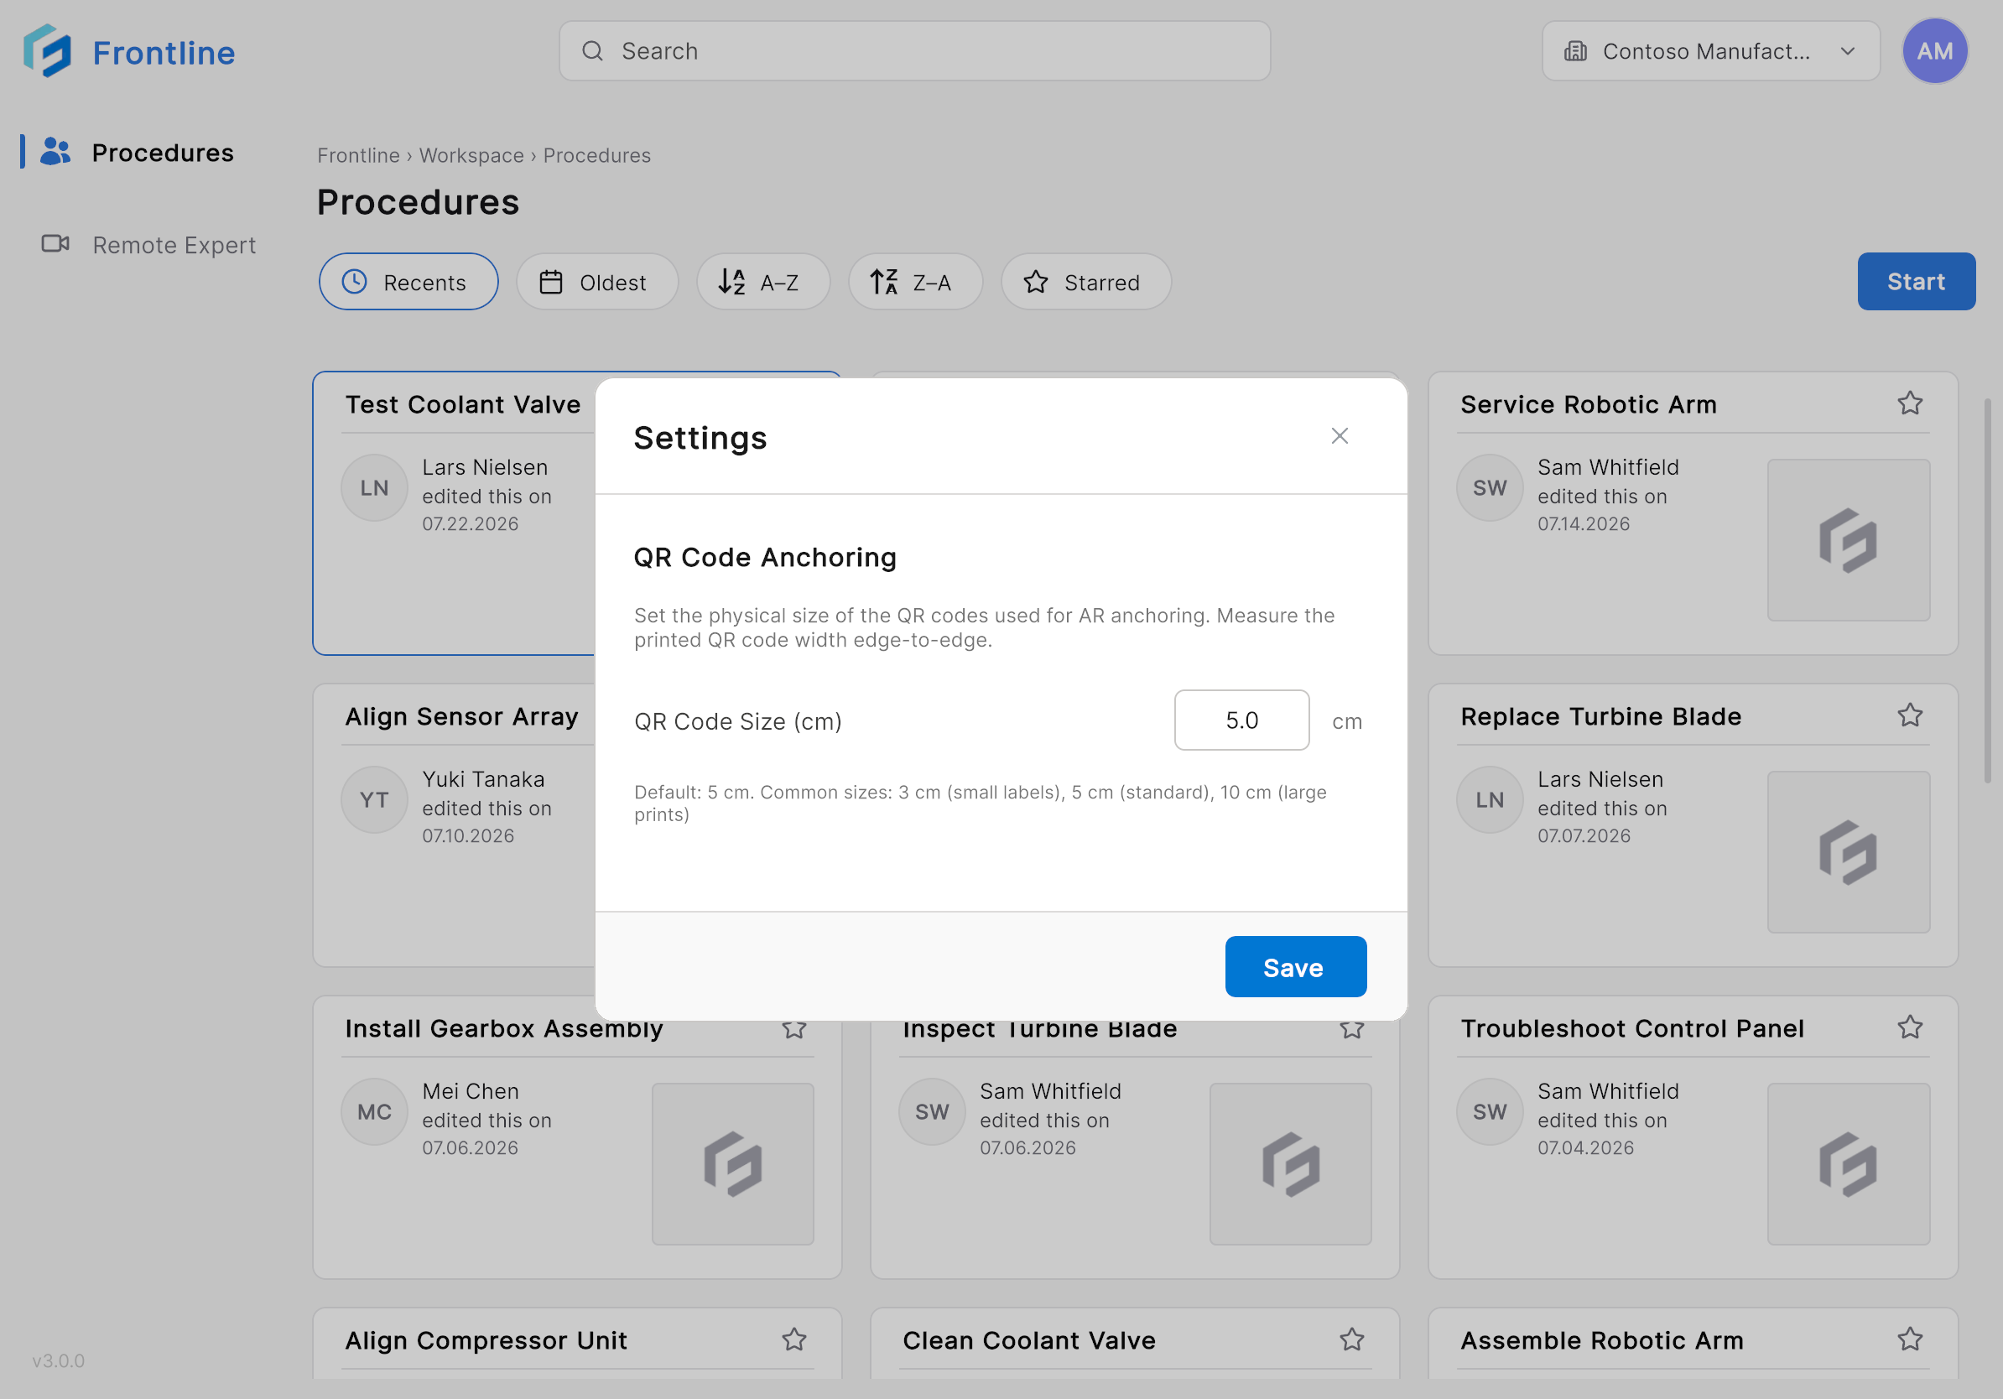Click the page vertical scrollbar
The image size is (2003, 1399).
tap(1987, 590)
